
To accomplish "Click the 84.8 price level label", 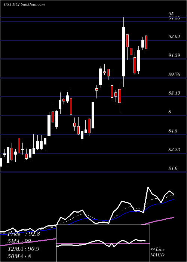I will pos(173,131).
